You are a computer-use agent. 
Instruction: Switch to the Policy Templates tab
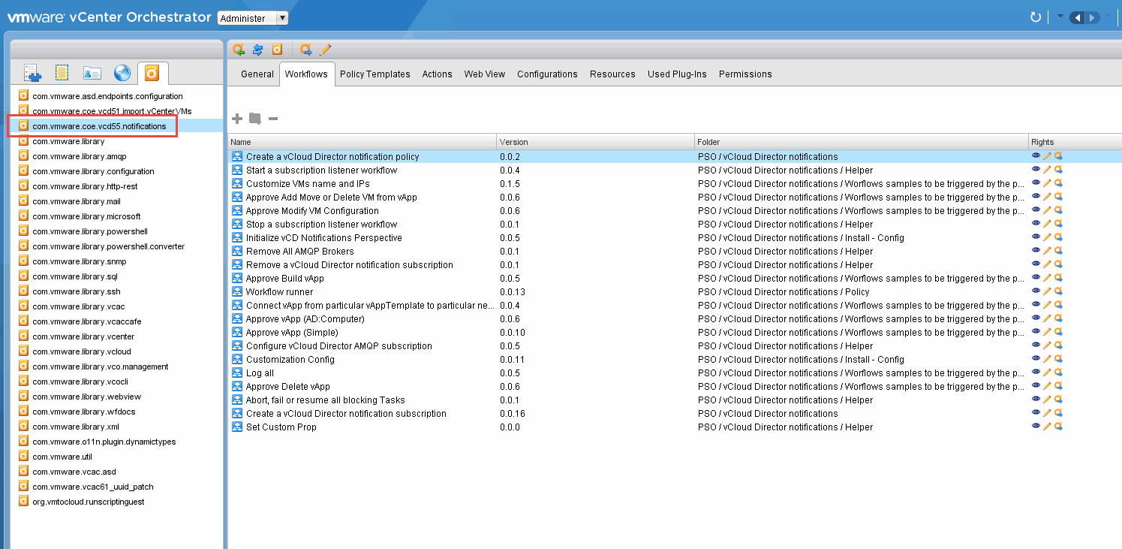point(375,74)
